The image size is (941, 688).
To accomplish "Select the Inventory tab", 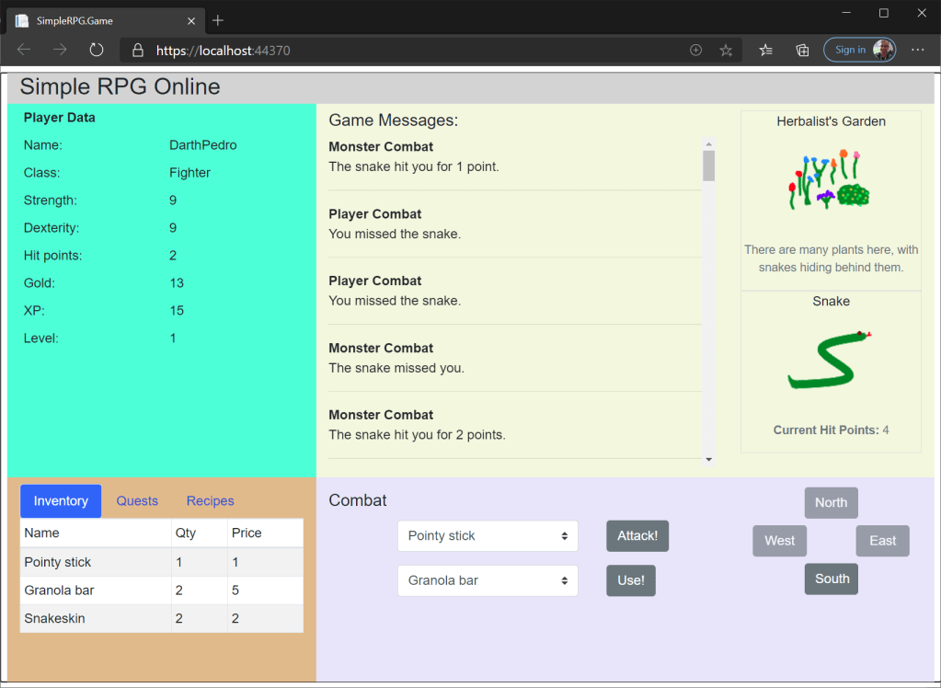I will point(61,501).
